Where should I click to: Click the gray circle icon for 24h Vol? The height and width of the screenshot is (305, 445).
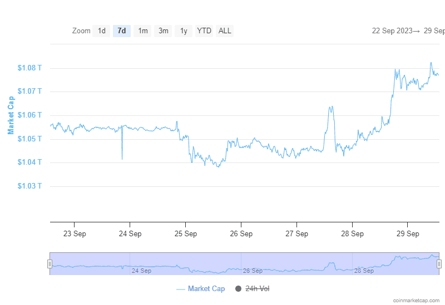tap(238, 289)
